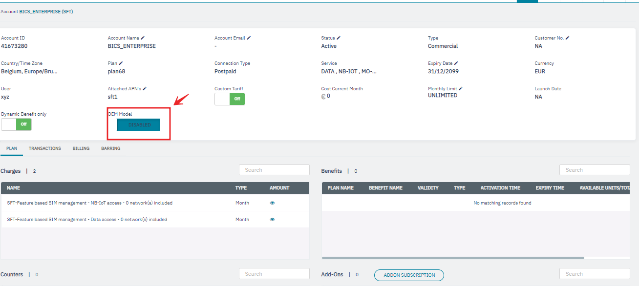Screen dimensions: 639x286
Task: Edit the Account Name pencil icon
Action: click(x=143, y=38)
